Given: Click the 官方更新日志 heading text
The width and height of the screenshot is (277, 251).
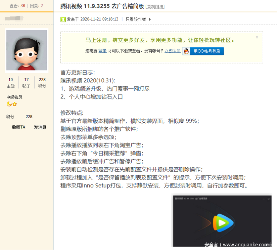Looking at the screenshot, I should click(x=78, y=73).
